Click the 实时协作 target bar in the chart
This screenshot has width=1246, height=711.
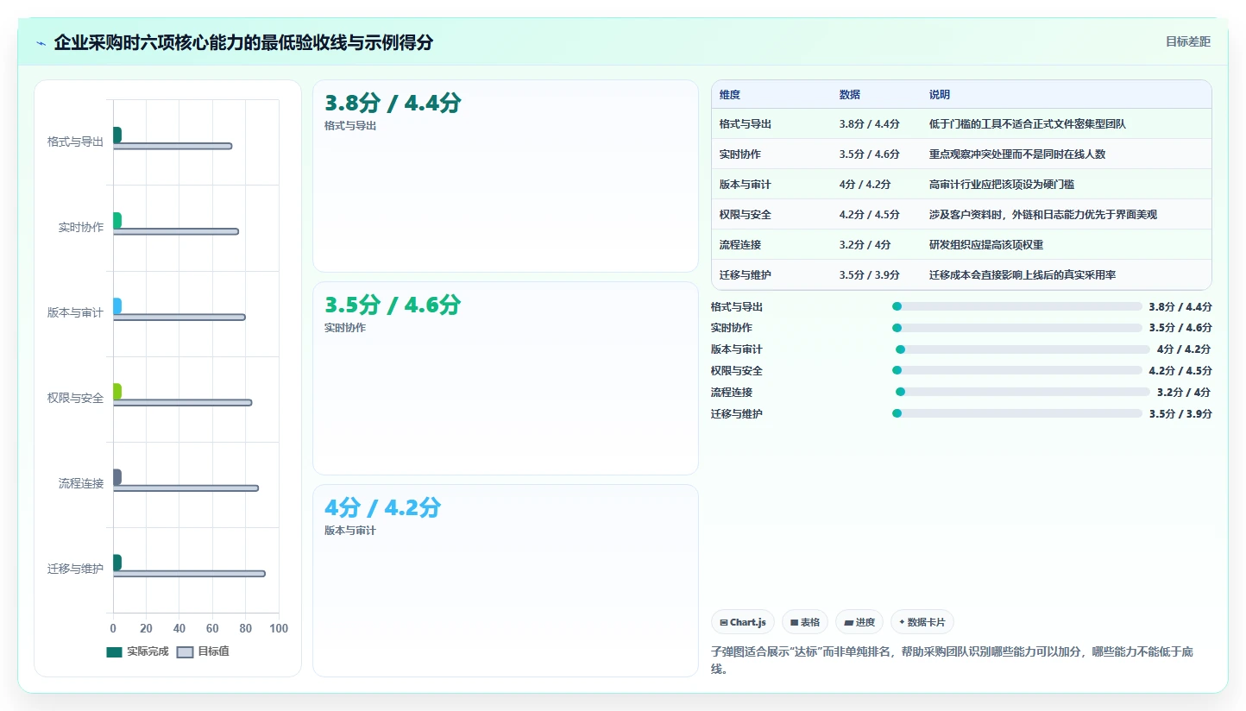(176, 231)
